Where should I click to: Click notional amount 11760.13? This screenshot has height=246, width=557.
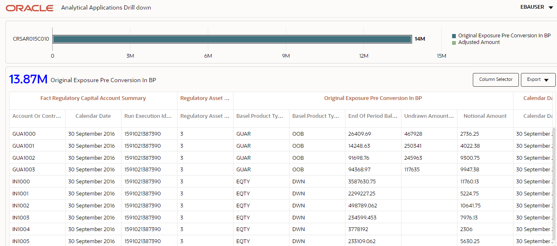[x=470, y=182]
